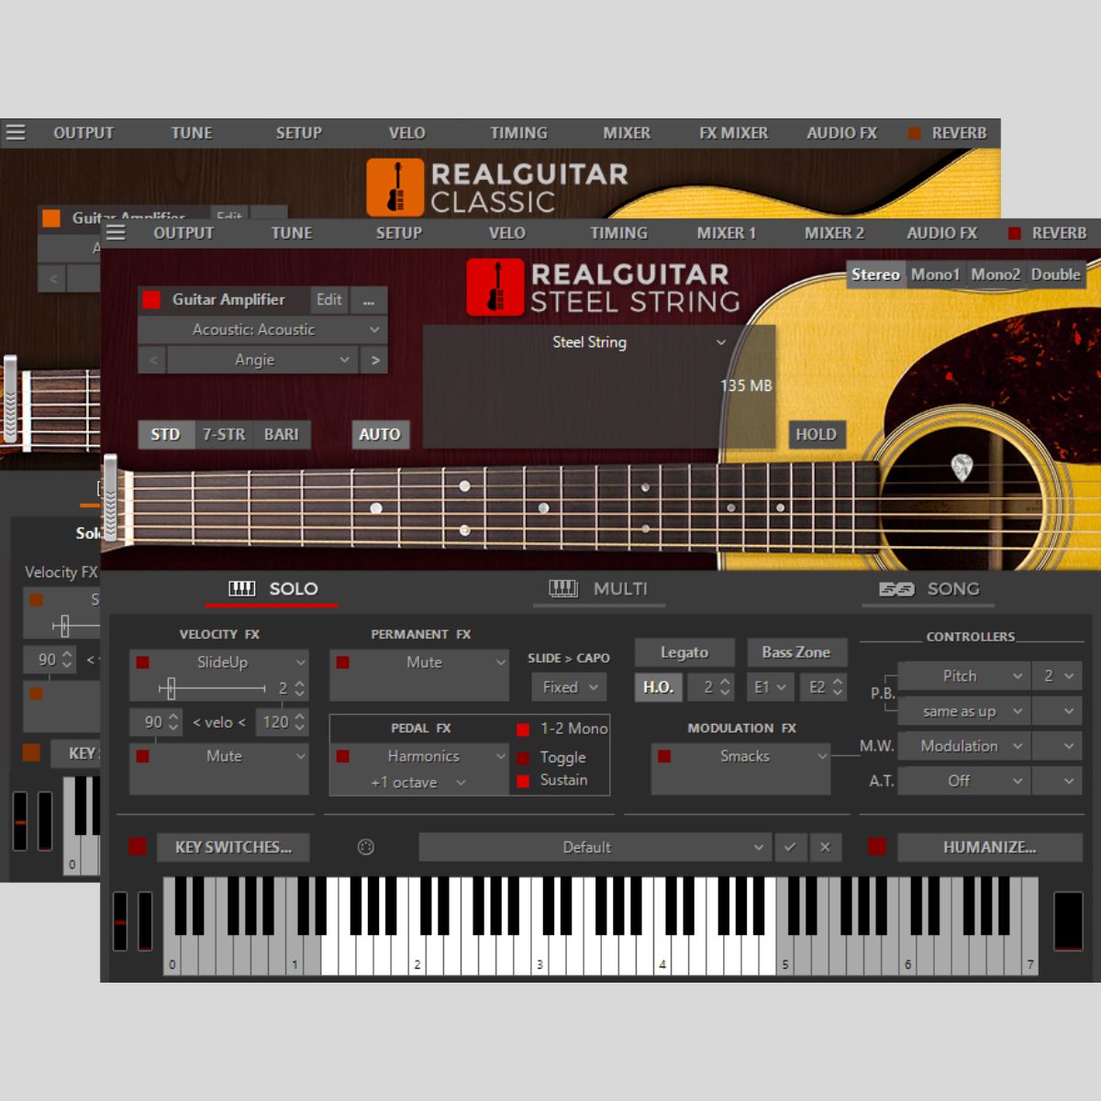Image resolution: width=1101 pixels, height=1101 pixels.
Task: Toggle Permanent FX Mute LED
Action: point(342,662)
